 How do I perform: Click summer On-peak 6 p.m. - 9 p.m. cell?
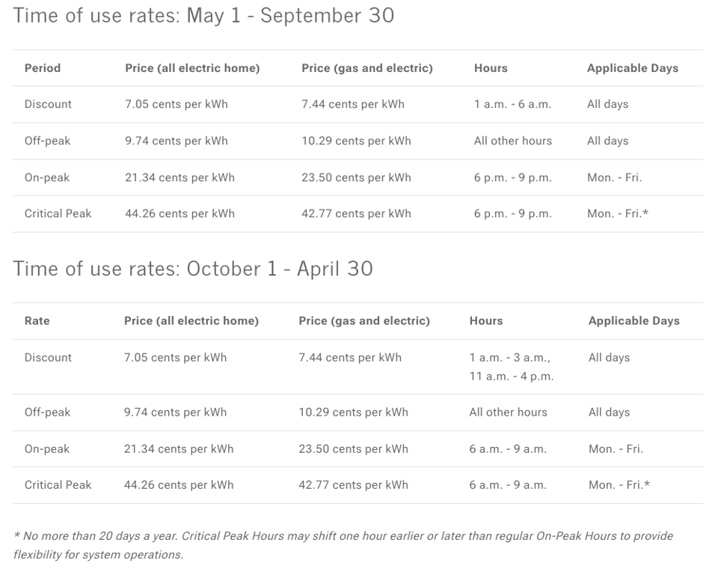pos(512,177)
